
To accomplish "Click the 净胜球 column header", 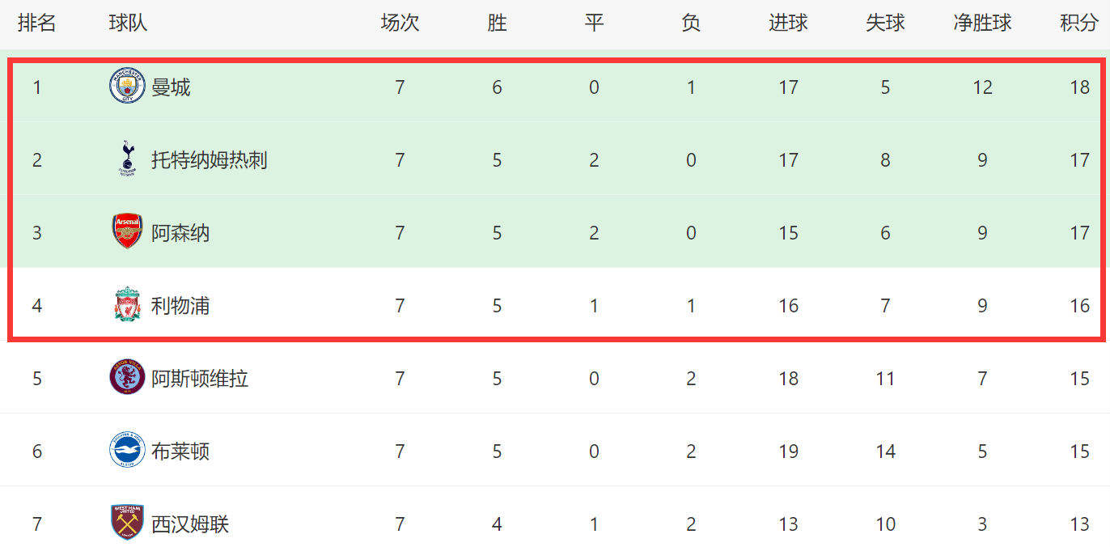I will (x=982, y=23).
